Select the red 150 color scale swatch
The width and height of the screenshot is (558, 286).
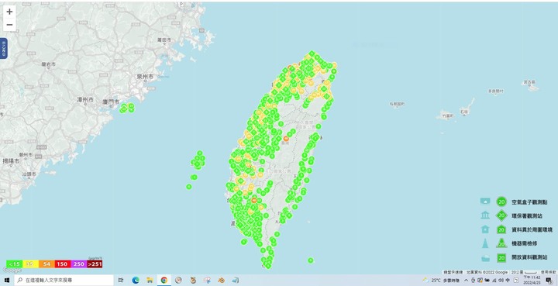[x=62, y=264]
